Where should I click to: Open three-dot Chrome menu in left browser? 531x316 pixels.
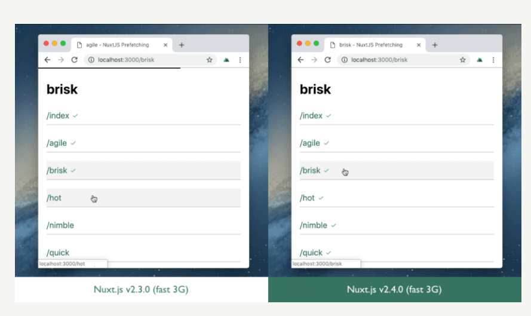[240, 60]
